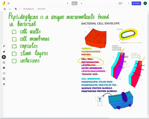149x119 pixels.
Task: Select the Pen tool
Action: tap(4, 46)
